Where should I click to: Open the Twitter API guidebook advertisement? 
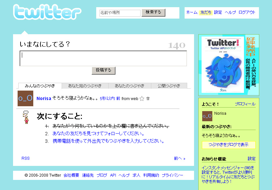pos(229,65)
